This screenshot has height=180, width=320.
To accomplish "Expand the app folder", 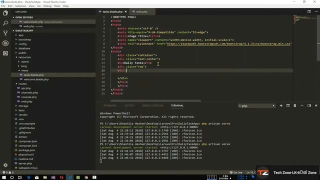I will pos(21,35).
